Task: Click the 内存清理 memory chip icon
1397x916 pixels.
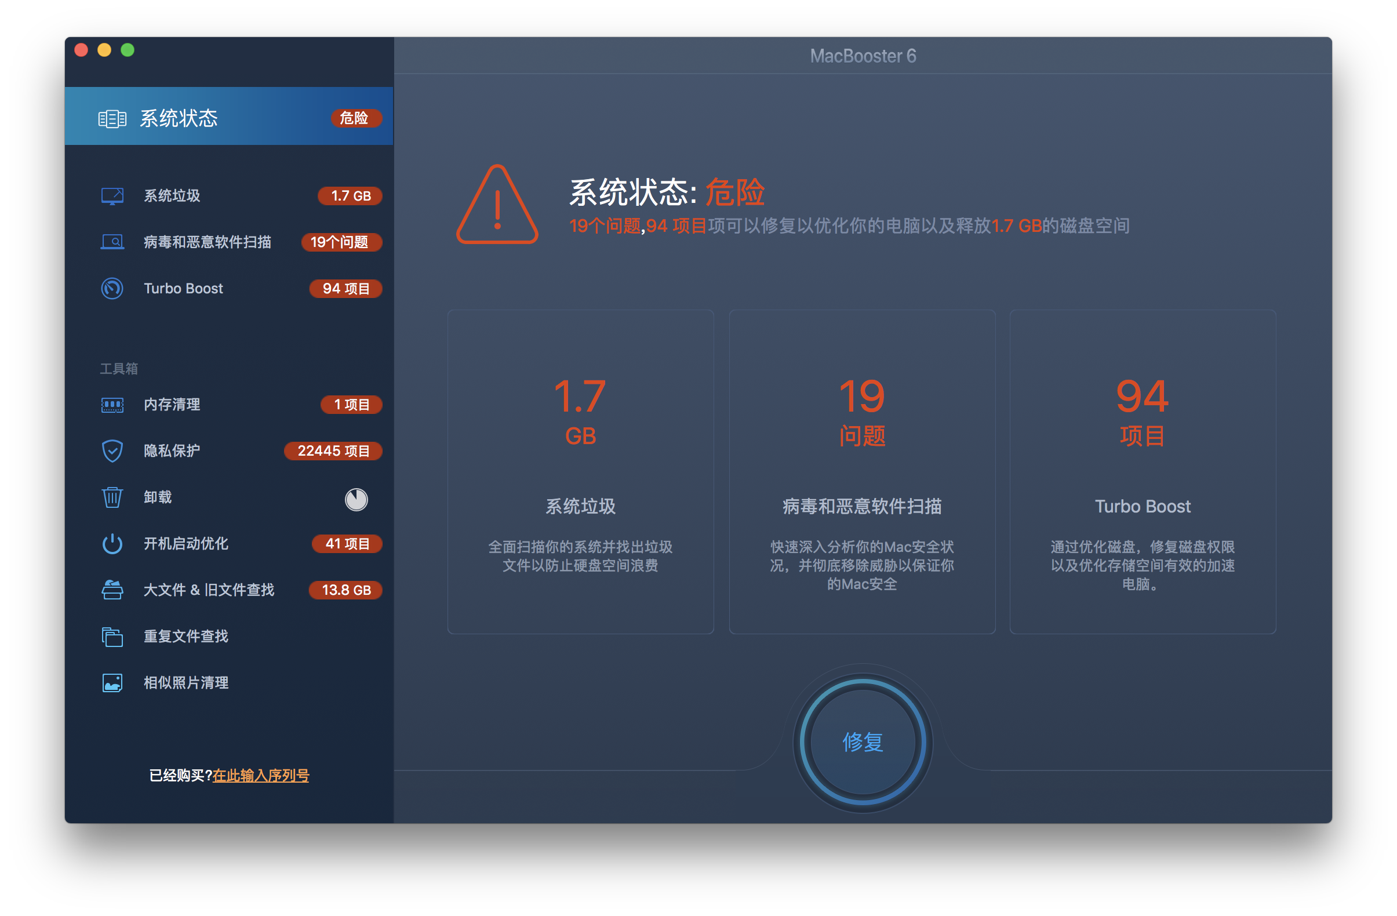Action: (x=112, y=405)
